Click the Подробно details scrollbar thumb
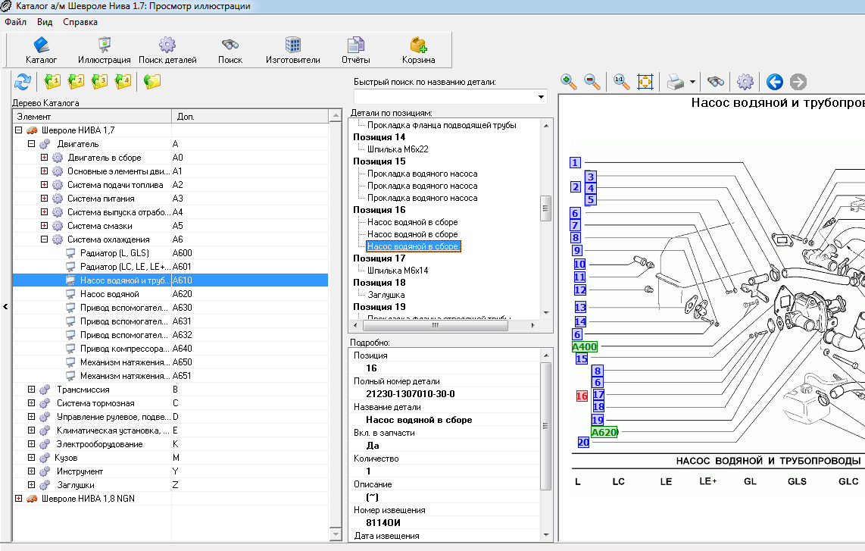This screenshot has width=865, height=551. (x=545, y=426)
